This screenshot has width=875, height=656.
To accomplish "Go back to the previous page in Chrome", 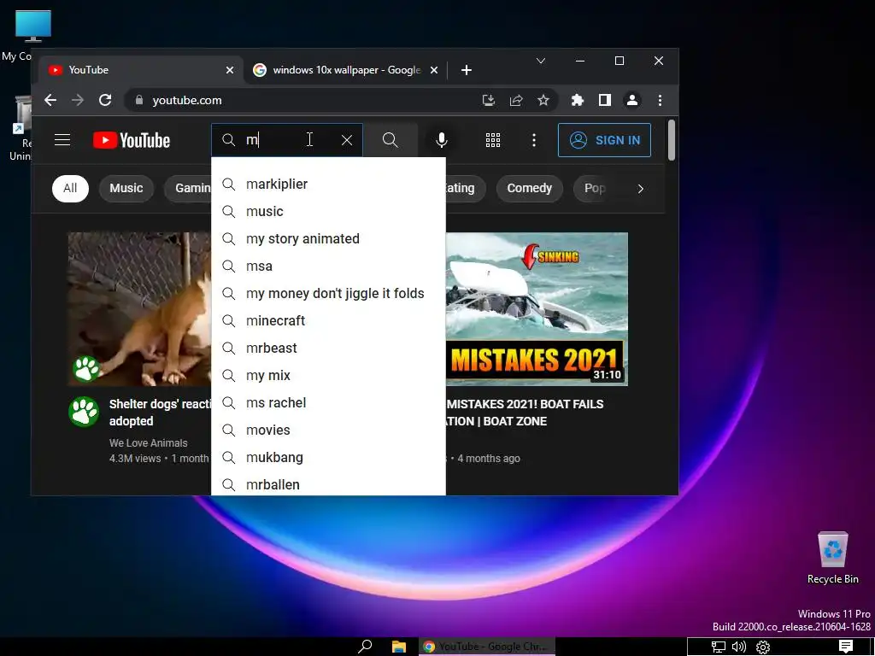I will tap(50, 101).
